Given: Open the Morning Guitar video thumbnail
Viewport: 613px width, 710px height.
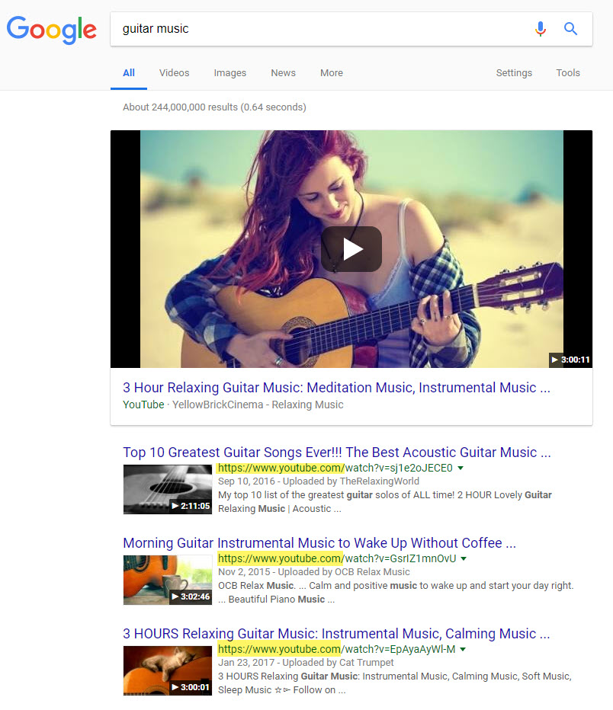Looking at the screenshot, I should point(168,580).
